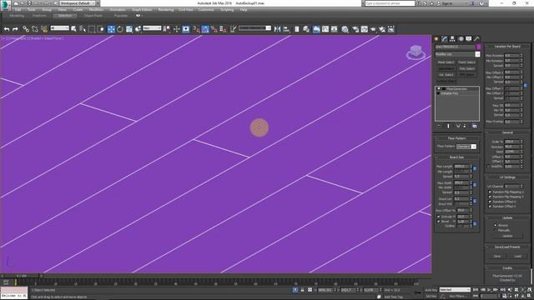Click the Undo arrow in main toolbar
The height and width of the screenshot is (300, 534).
point(7,29)
